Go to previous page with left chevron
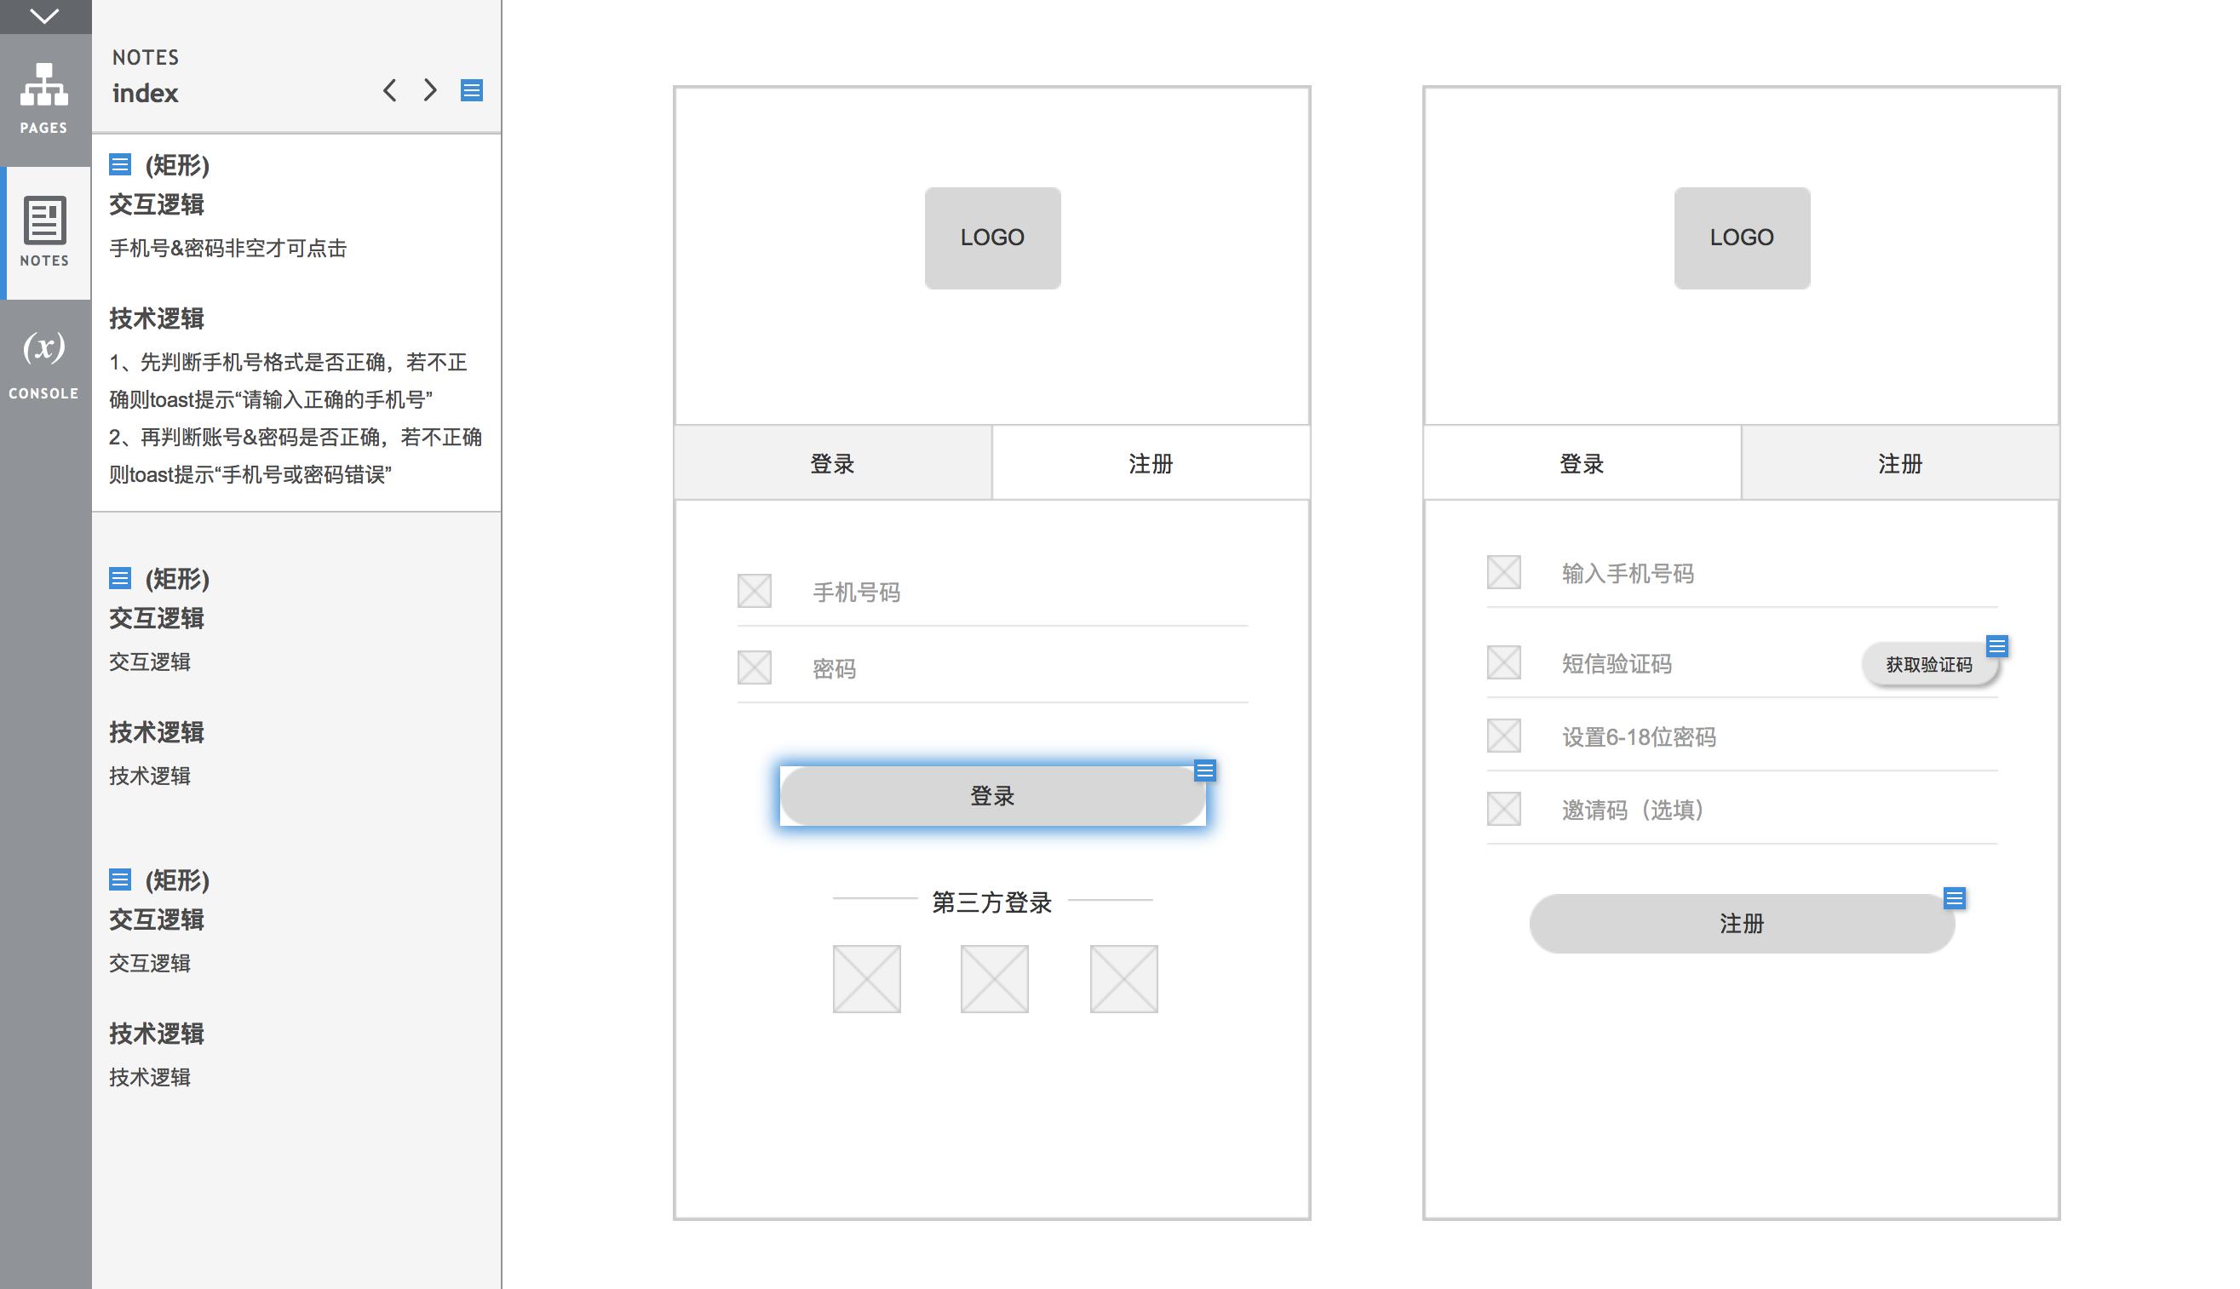The image size is (2240, 1289). 389,90
